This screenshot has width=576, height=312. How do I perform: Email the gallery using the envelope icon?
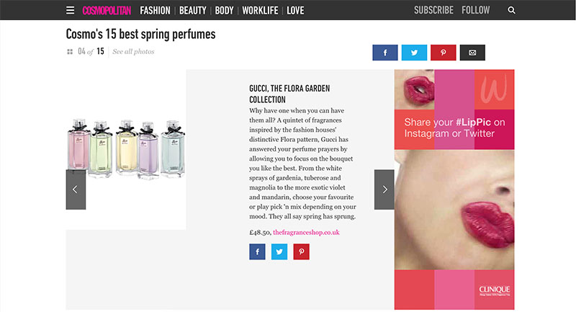coord(472,53)
